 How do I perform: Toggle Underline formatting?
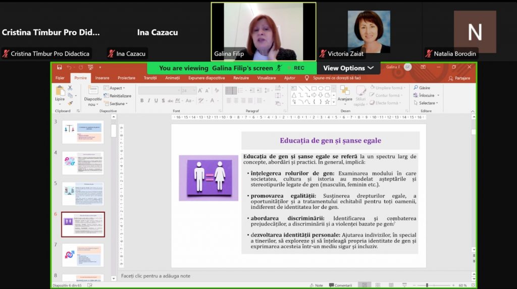click(156, 101)
